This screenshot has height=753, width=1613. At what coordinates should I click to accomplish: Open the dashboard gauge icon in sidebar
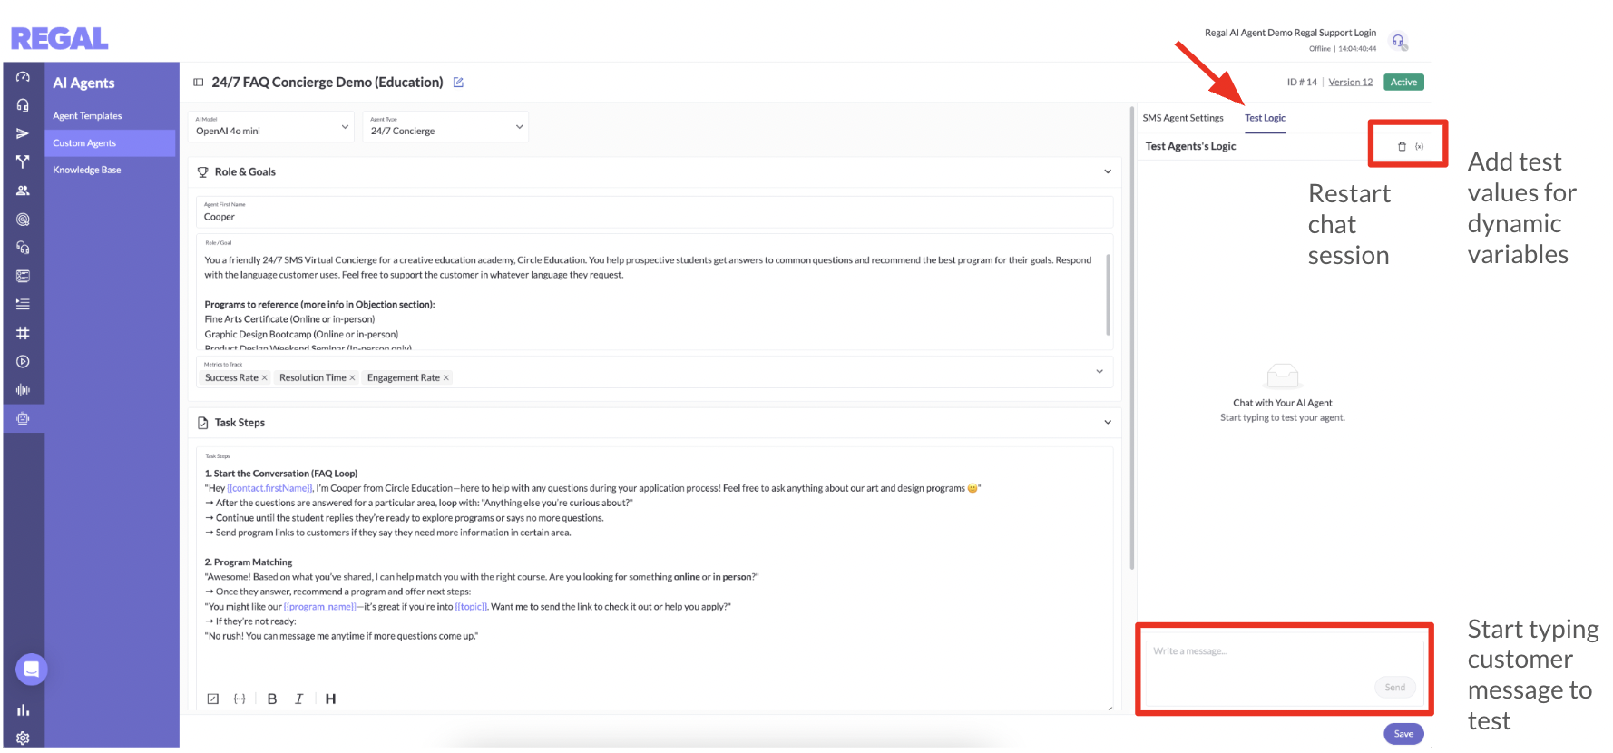(x=23, y=77)
